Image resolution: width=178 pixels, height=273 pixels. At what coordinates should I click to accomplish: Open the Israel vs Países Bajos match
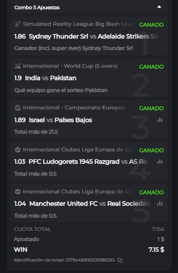pyautogui.click(x=60, y=120)
